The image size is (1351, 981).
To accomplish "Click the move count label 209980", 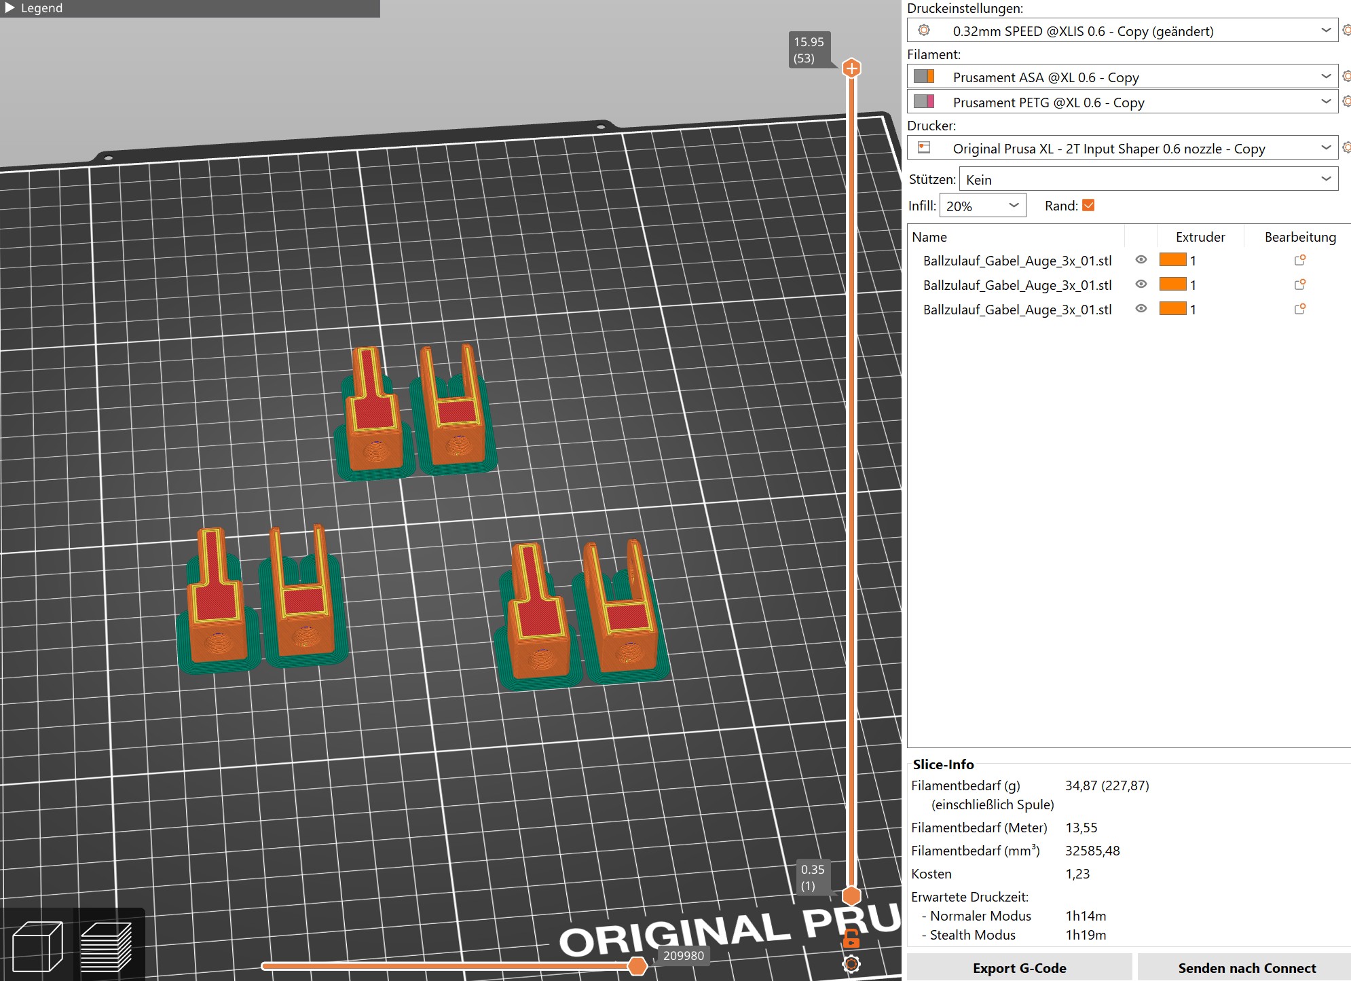I will click(x=684, y=955).
